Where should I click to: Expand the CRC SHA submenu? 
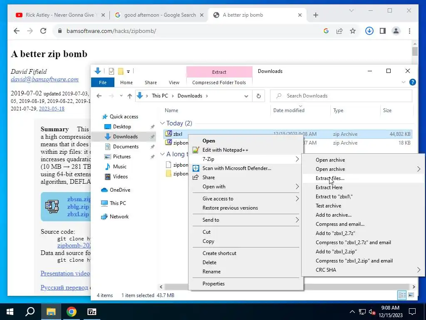pos(419,270)
